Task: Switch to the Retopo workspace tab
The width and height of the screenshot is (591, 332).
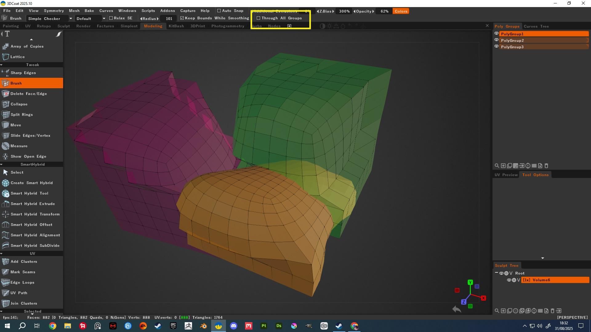Action: coord(44,26)
